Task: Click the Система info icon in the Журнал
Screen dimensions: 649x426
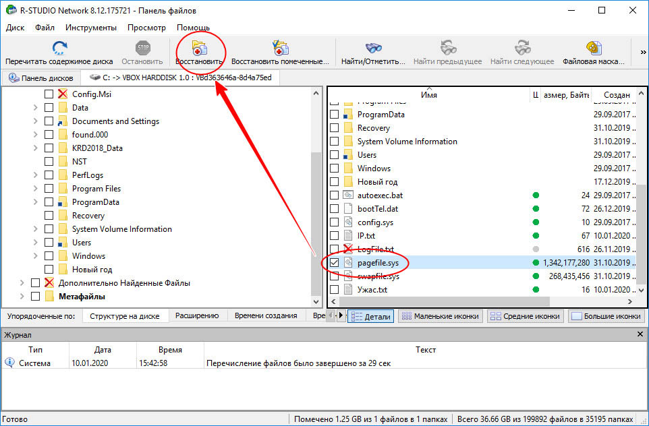Action: (x=9, y=363)
